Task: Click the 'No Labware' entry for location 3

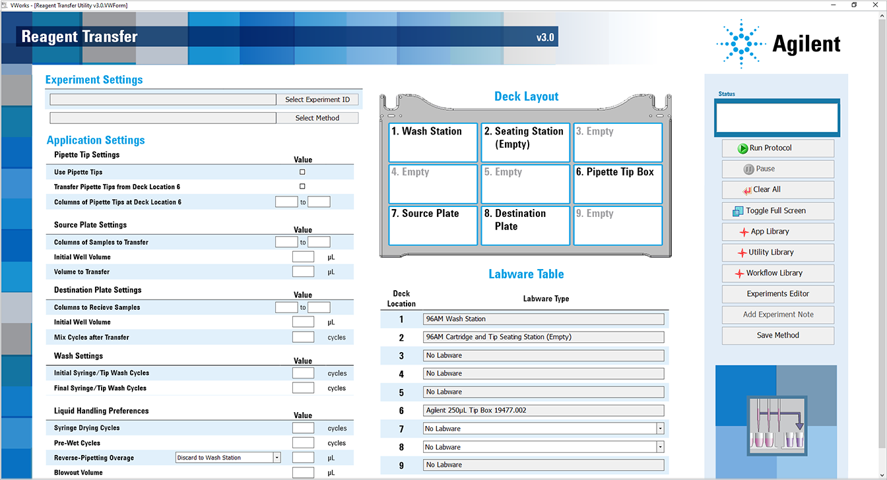Action: point(543,355)
